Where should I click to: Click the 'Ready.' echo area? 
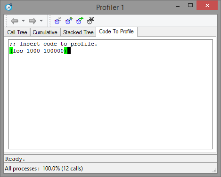[x=110, y=159]
